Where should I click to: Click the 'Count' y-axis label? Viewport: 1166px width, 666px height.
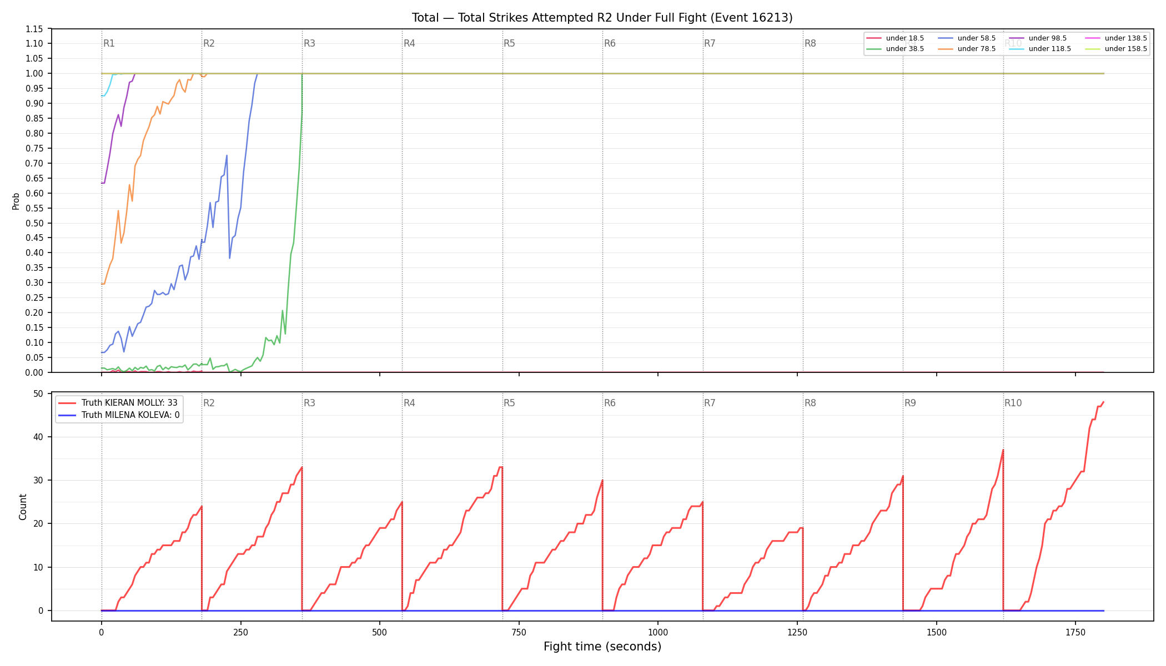click(23, 507)
